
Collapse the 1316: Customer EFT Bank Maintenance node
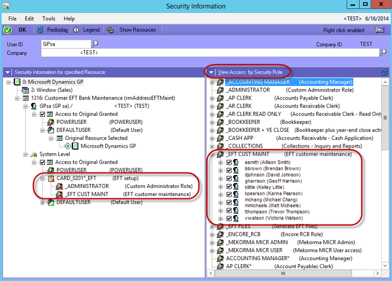point(17,98)
